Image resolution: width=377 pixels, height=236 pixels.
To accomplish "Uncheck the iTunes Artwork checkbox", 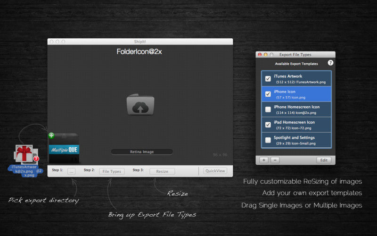I will point(268,78).
